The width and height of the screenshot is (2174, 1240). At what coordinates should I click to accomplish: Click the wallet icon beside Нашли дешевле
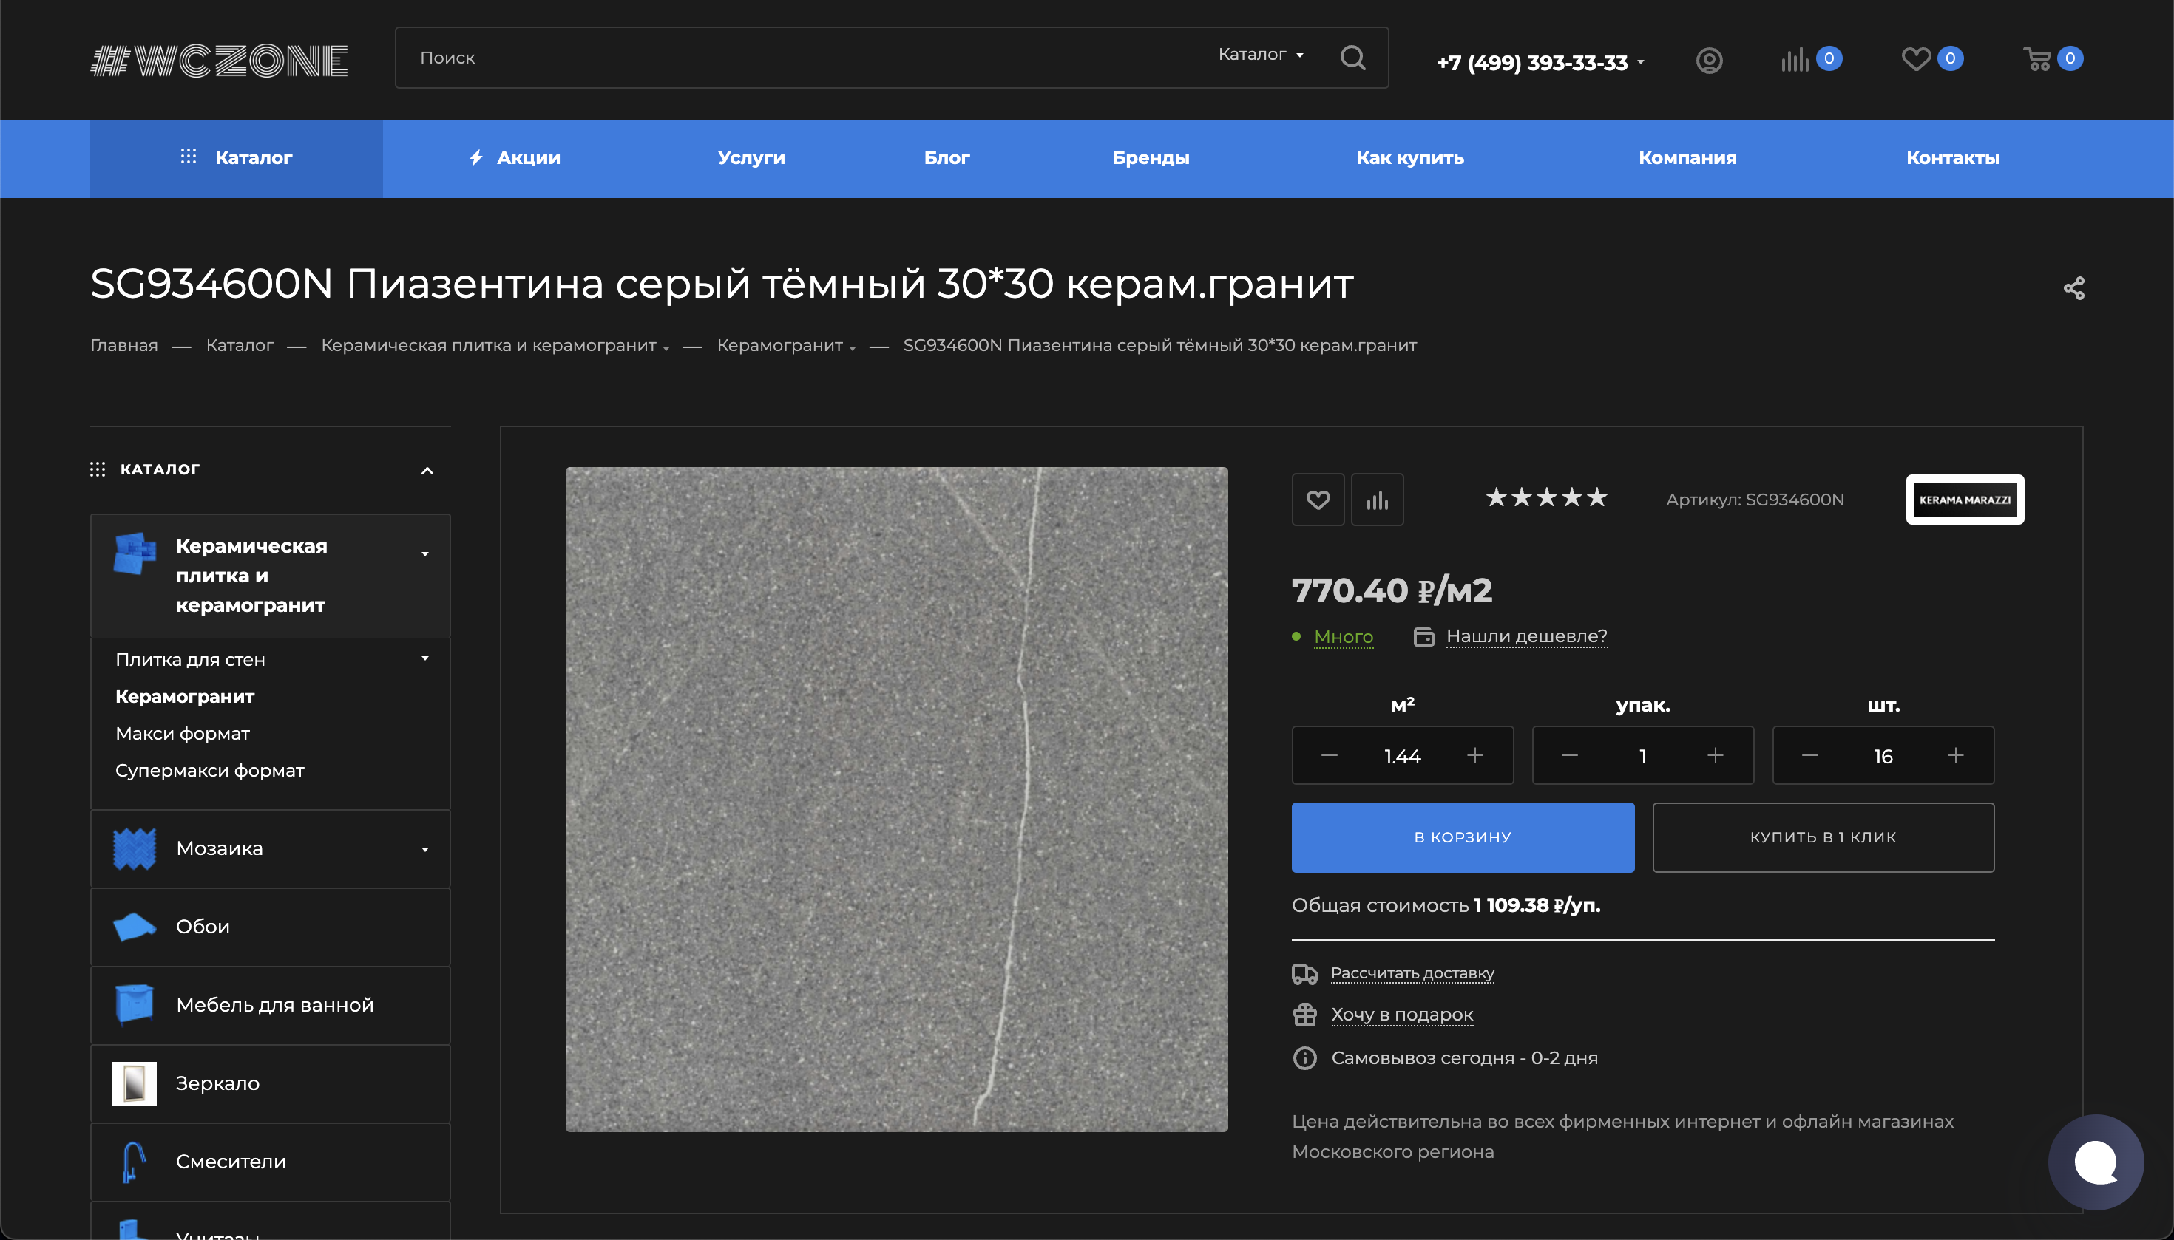pyautogui.click(x=1423, y=637)
